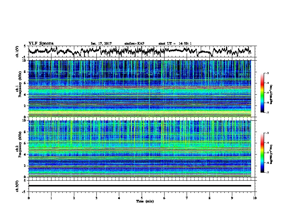Image resolution: width=287 pixels, height=222 pixels.
Task: Click the "-3" label atop ch.1 colorbar
Action: [267, 73]
